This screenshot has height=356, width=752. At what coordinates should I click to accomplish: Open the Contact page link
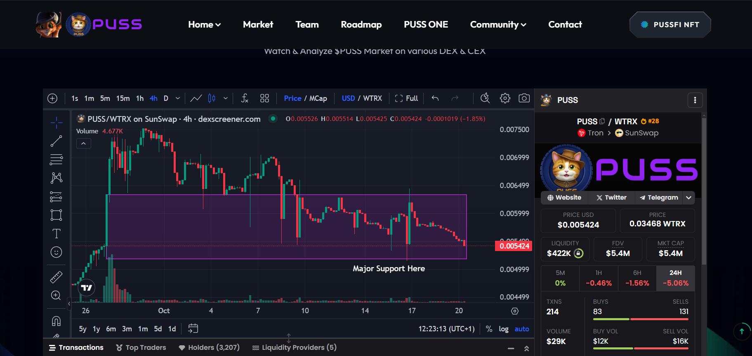tap(565, 25)
